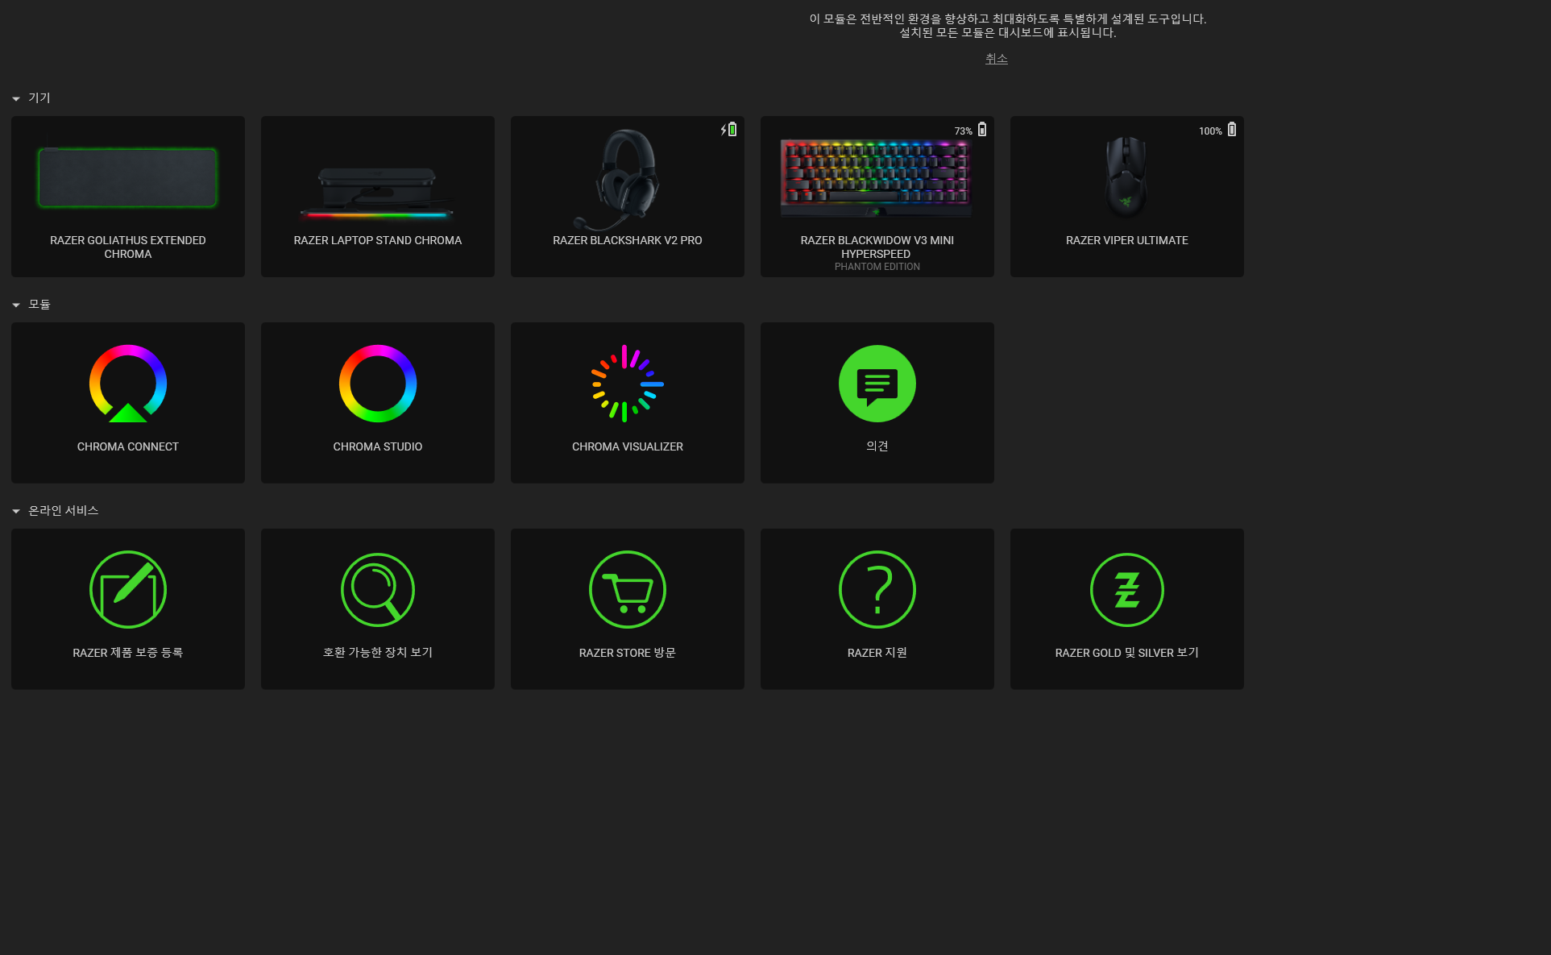Screen dimensions: 1551x955
Task: Click the 의견 label text
Action: pos(877,446)
